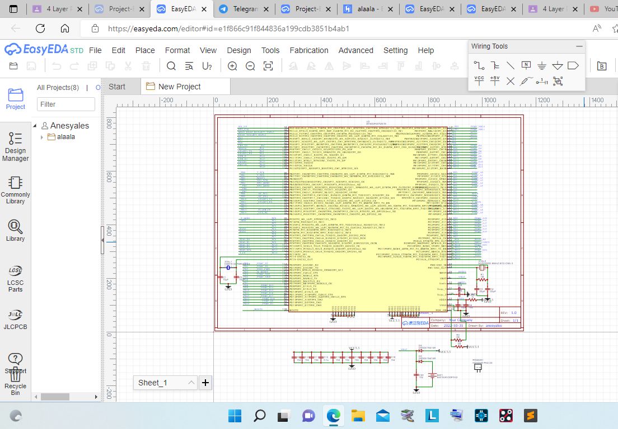Switch to the Start tab
The height and width of the screenshot is (429, 618).
pyautogui.click(x=118, y=87)
